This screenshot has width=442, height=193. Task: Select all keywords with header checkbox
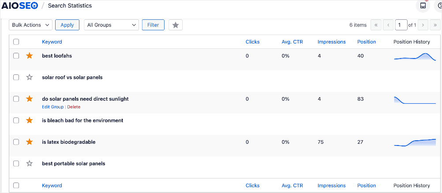16,42
